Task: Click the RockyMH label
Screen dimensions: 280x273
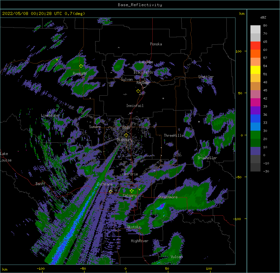Action: (x=80, y=74)
